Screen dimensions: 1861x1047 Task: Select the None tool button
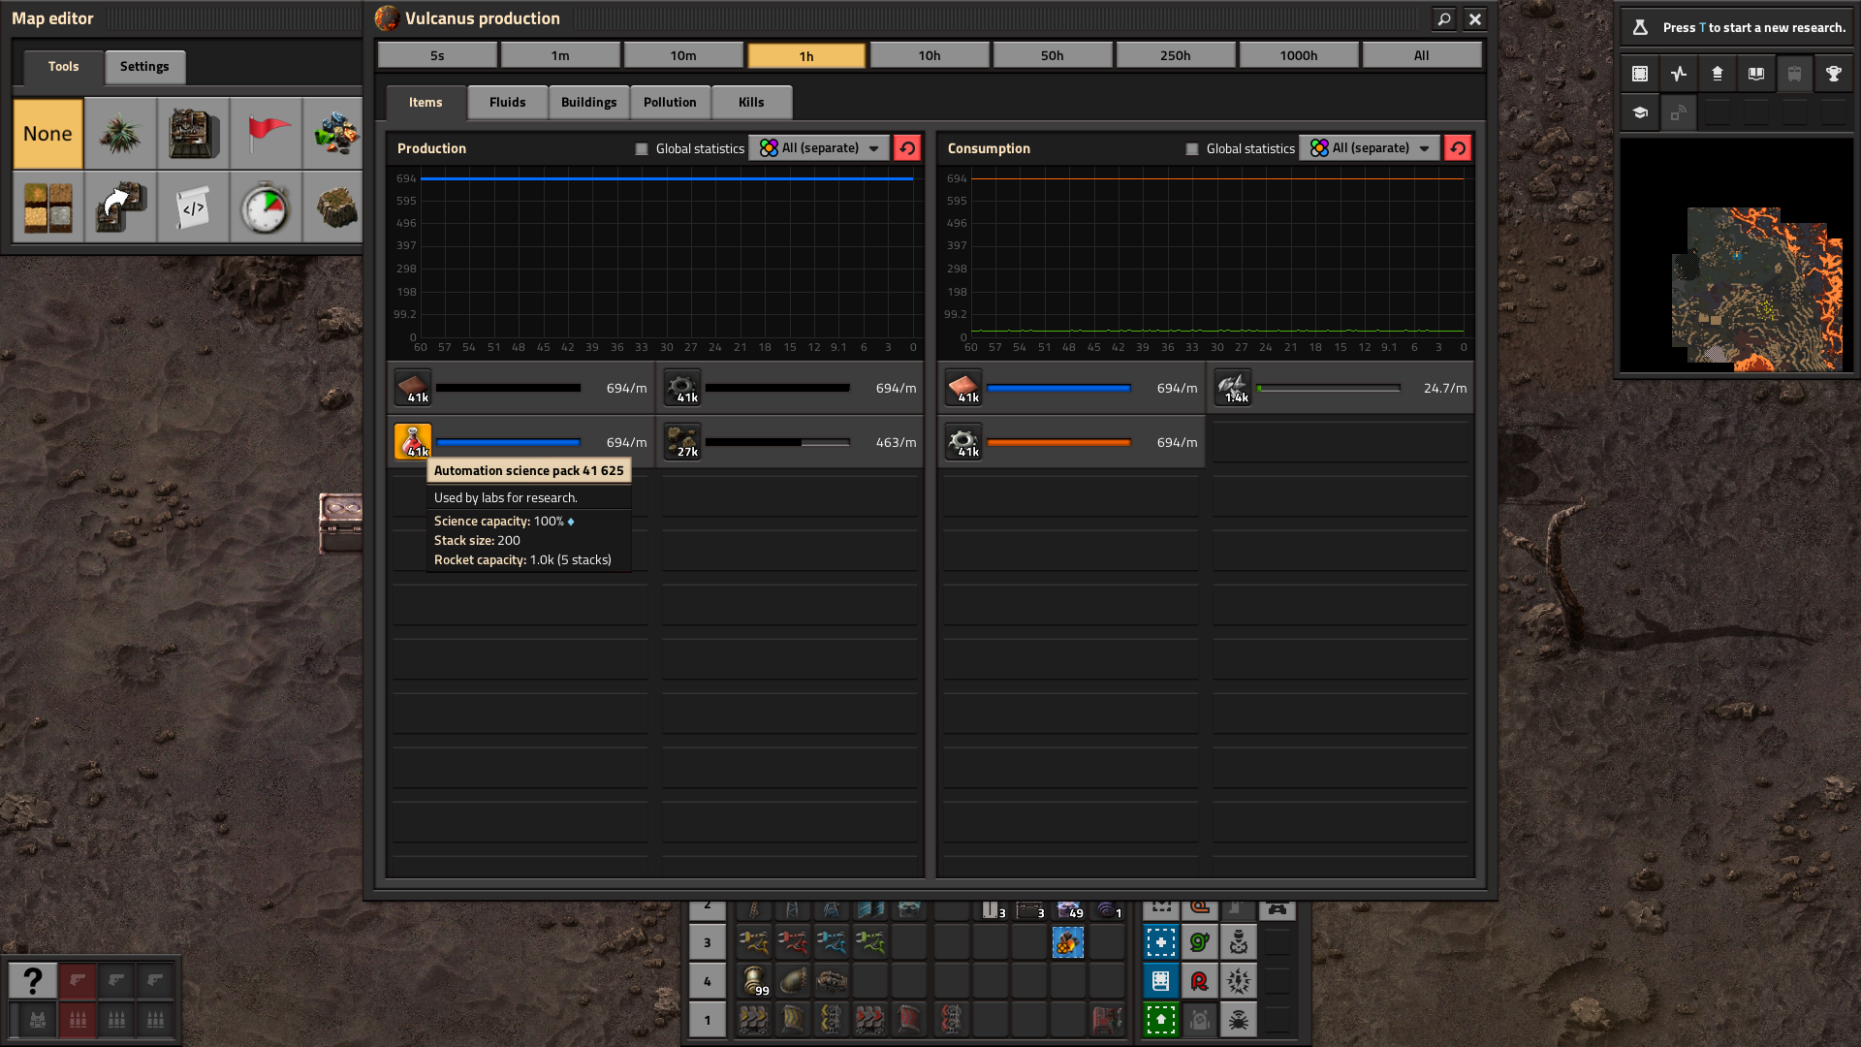pos(47,134)
